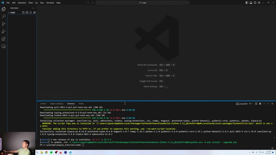Maximize the panel size with chevron
The width and height of the screenshot is (276, 155).
pos(268,104)
